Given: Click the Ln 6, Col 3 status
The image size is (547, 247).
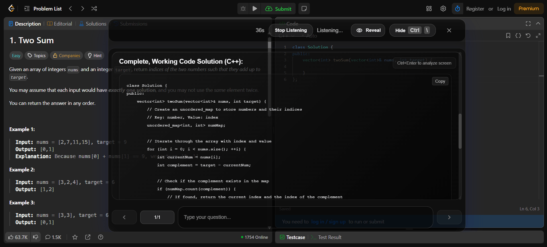Looking at the screenshot, I should pos(529,209).
